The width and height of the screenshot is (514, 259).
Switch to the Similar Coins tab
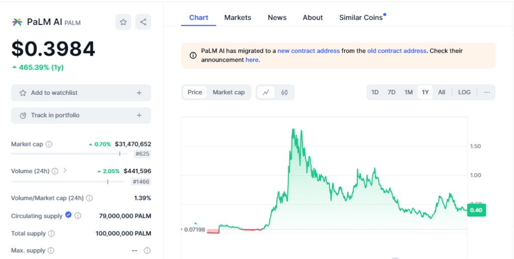[361, 18]
